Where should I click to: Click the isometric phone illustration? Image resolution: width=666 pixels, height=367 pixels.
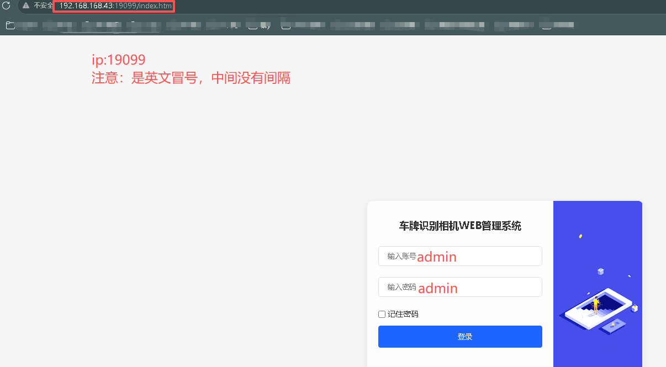point(599,308)
